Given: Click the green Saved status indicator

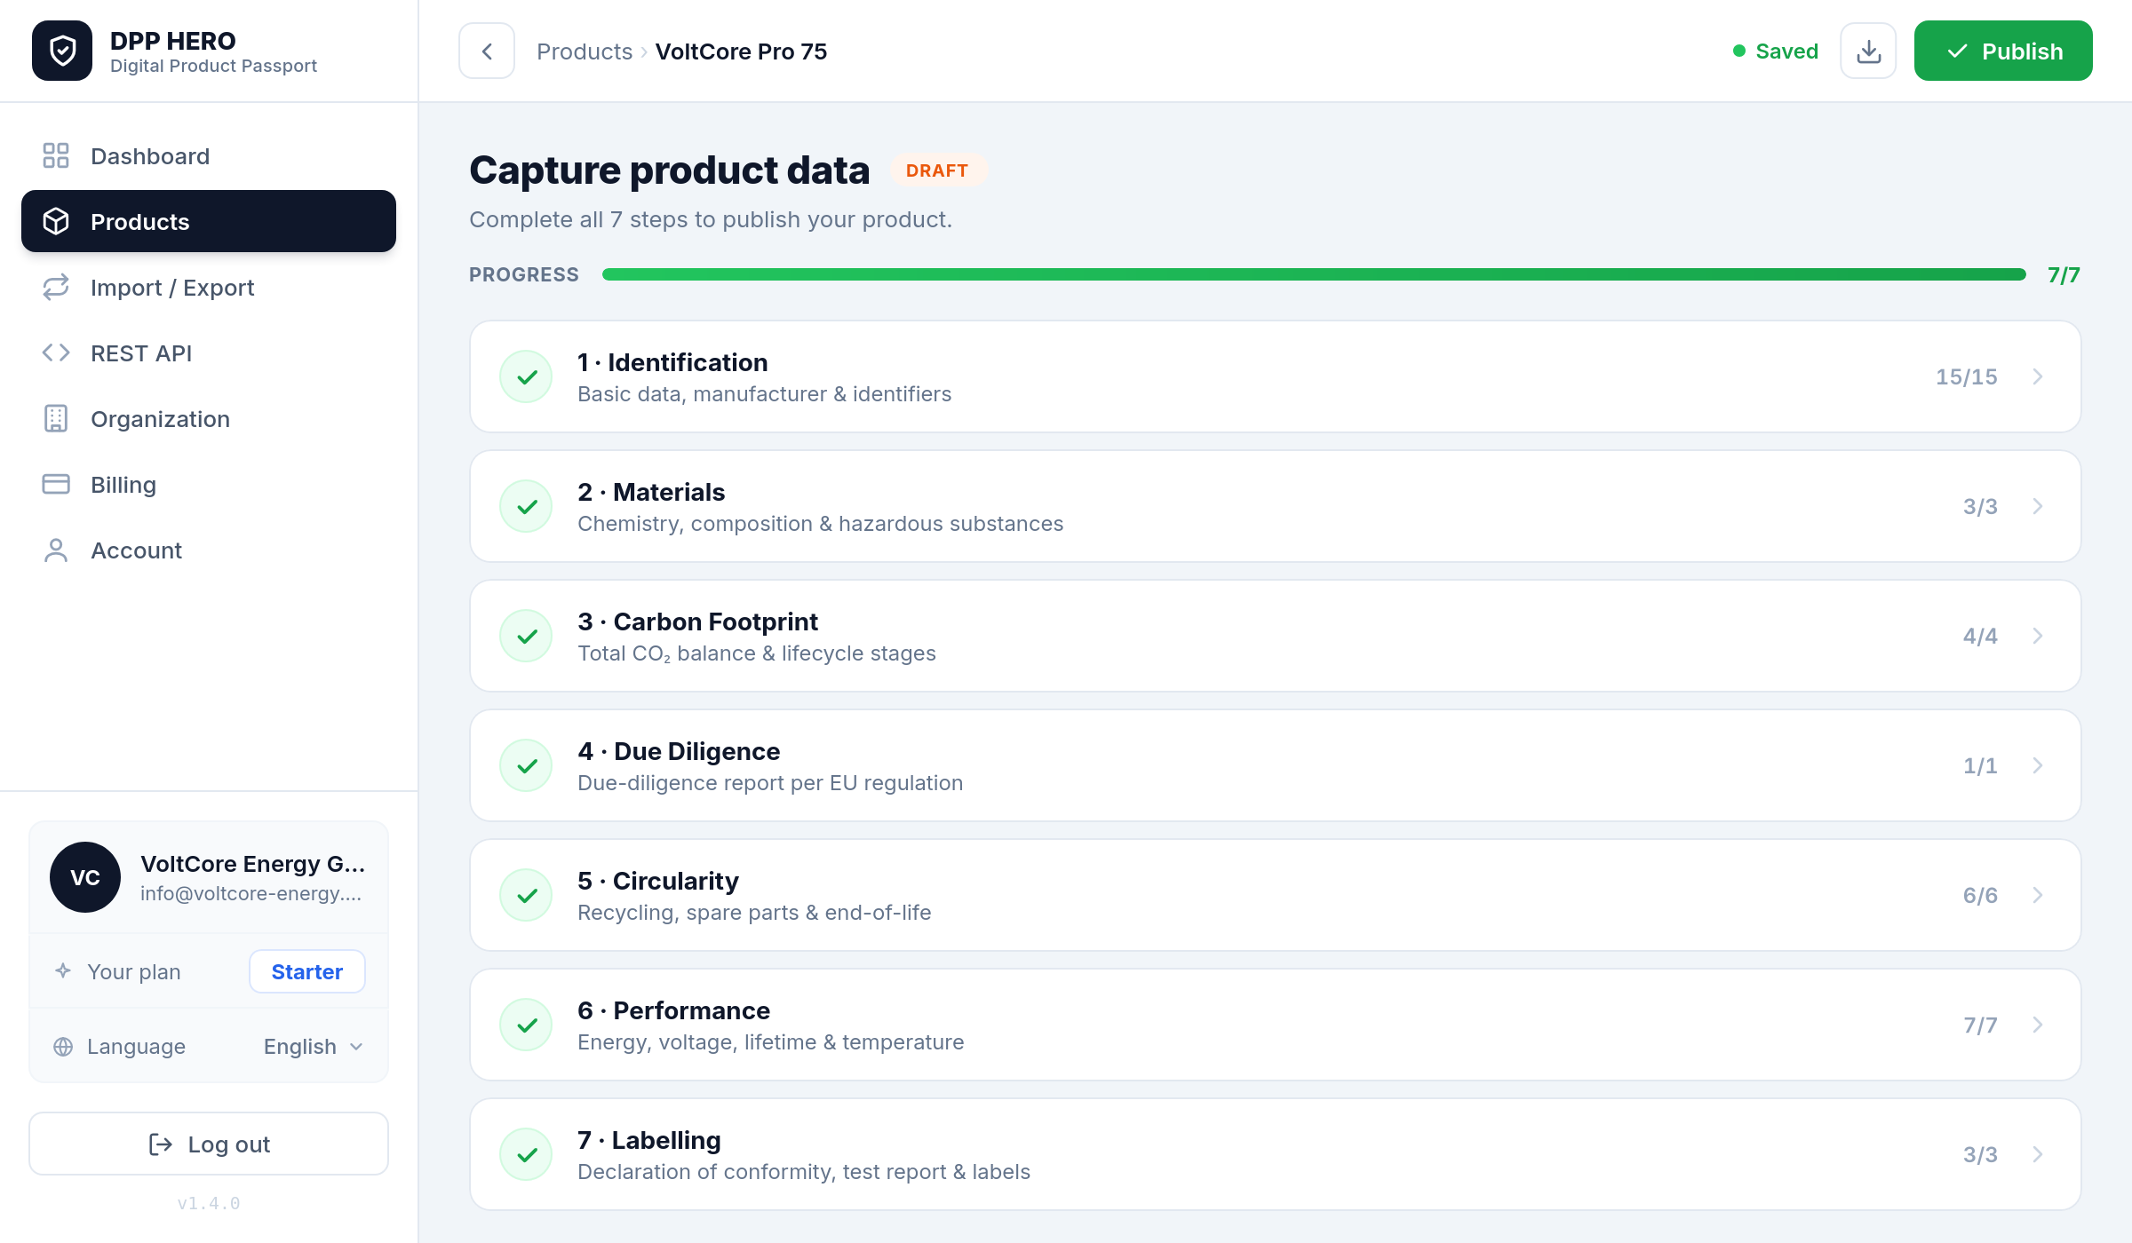Looking at the screenshot, I should click(x=1776, y=51).
